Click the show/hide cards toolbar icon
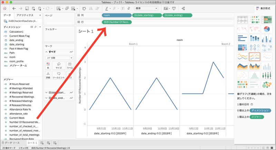 (166, 8)
